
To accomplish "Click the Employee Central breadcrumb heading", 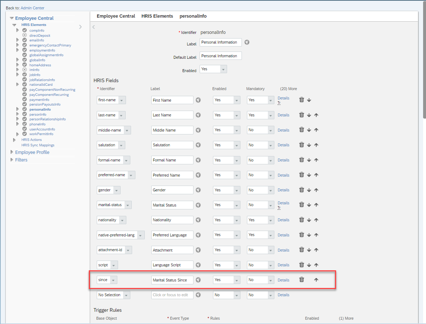I will coord(116,16).
